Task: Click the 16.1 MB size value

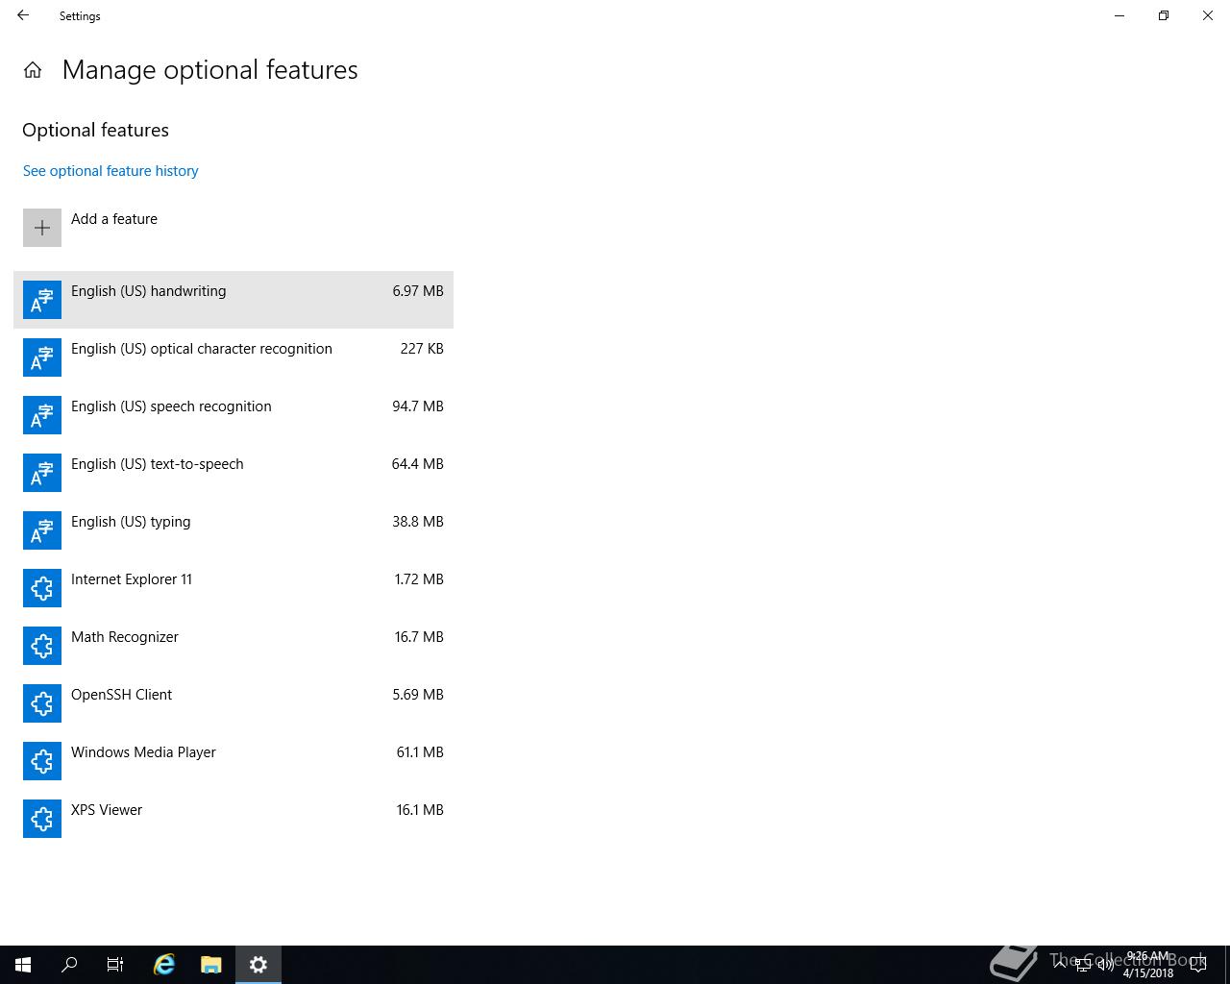Action: [x=420, y=810]
